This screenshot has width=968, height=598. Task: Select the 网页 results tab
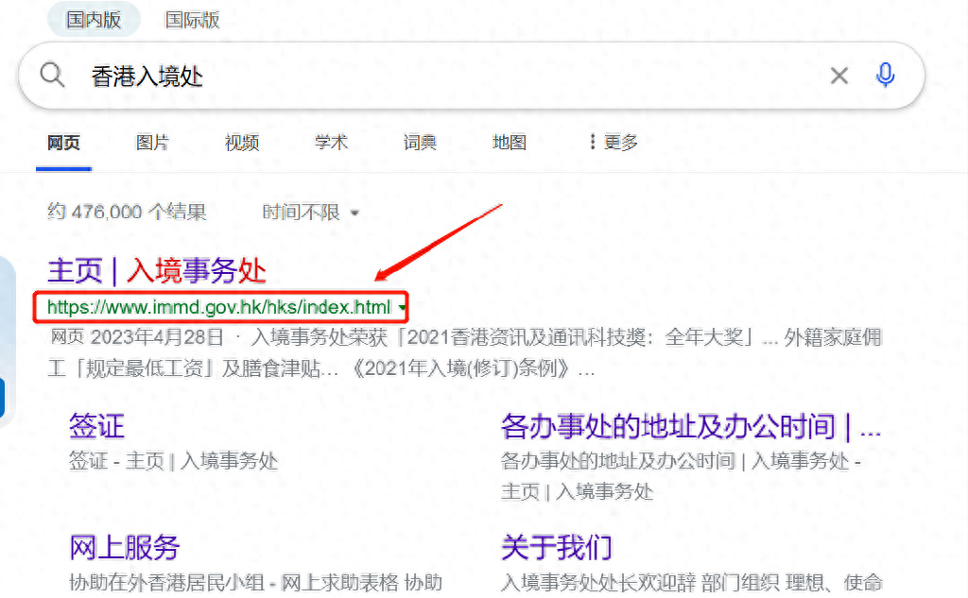point(64,143)
